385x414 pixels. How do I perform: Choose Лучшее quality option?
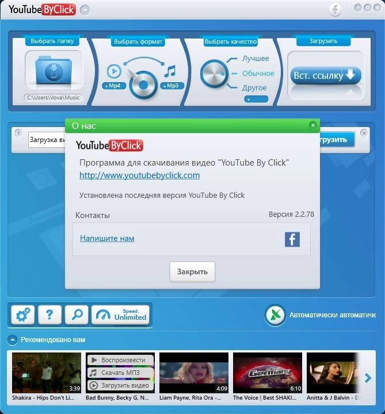coord(256,58)
